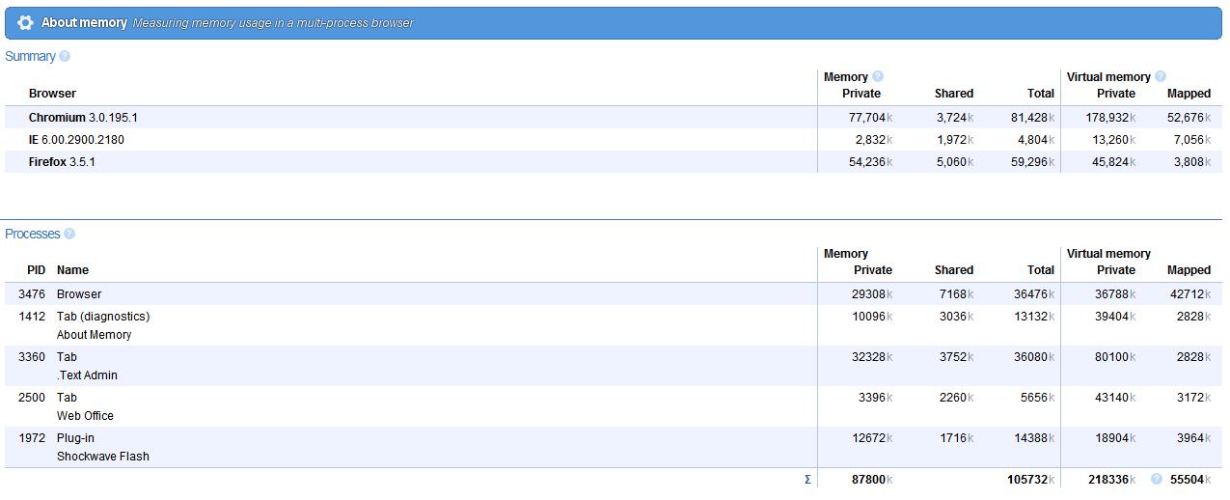Select the Plug-in process name
1230x500 pixels.
[75, 437]
